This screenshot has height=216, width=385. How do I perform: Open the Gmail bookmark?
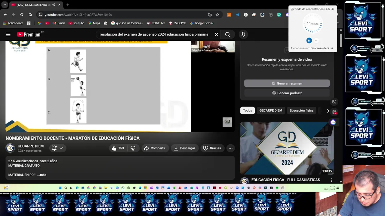click(58, 23)
